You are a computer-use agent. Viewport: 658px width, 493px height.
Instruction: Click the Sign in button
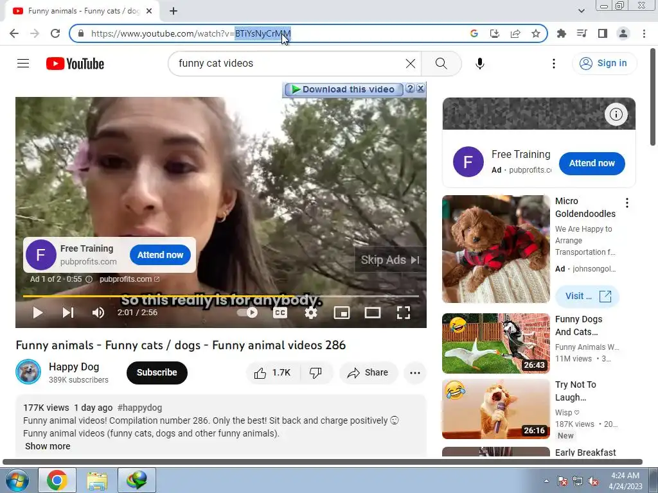click(x=604, y=64)
